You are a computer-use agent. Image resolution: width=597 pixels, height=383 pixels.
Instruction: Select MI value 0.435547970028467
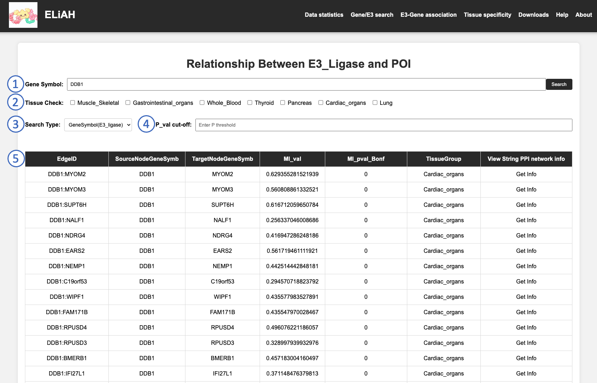tap(292, 312)
